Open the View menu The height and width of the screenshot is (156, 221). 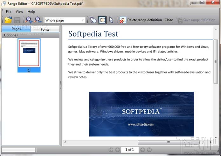pyautogui.click(x=19, y=12)
